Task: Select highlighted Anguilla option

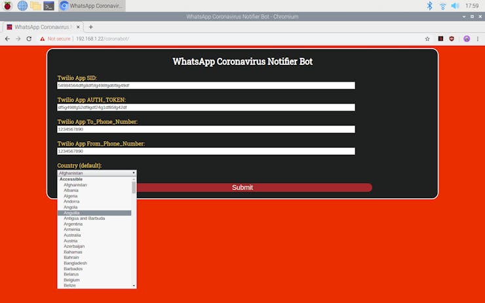Action: click(94, 213)
